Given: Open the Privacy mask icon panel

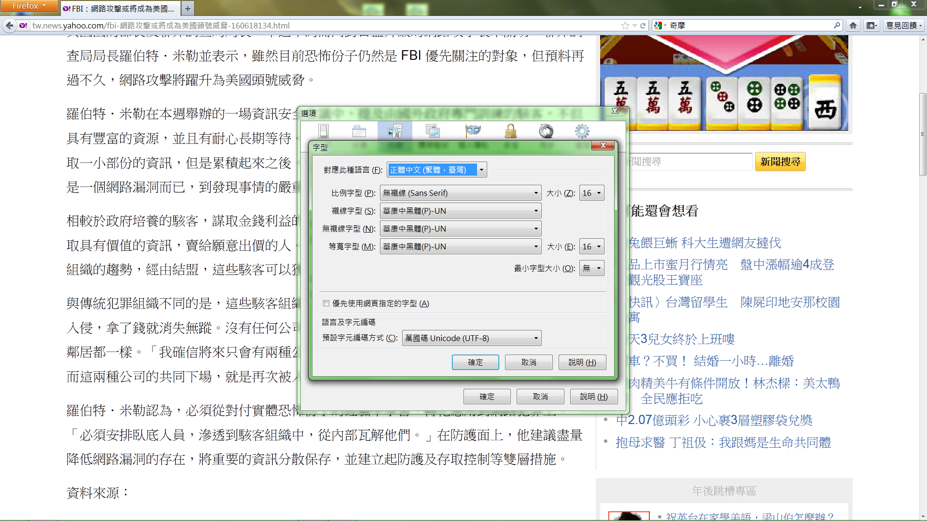Looking at the screenshot, I should (473, 131).
